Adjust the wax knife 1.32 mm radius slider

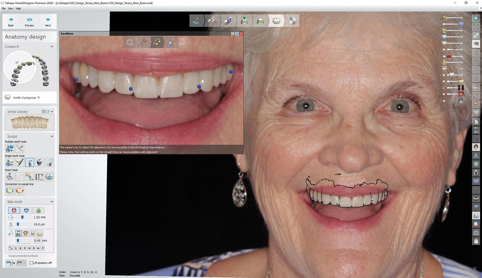[x=22, y=217]
